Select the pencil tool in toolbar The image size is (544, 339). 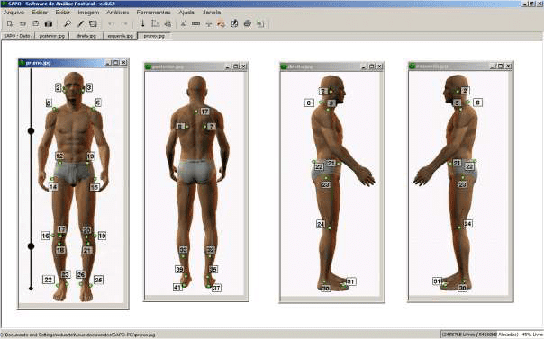[x=80, y=24]
